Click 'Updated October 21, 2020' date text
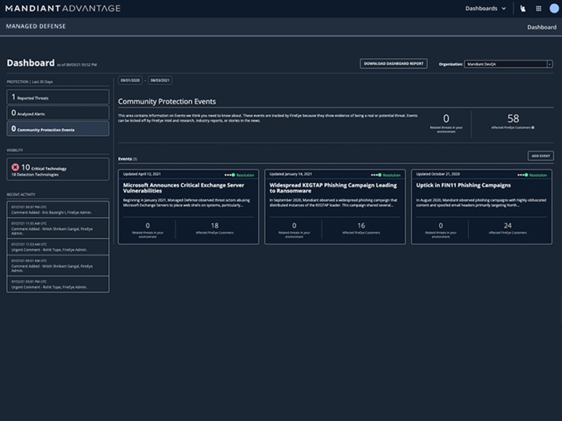The image size is (562, 421). pos(438,174)
